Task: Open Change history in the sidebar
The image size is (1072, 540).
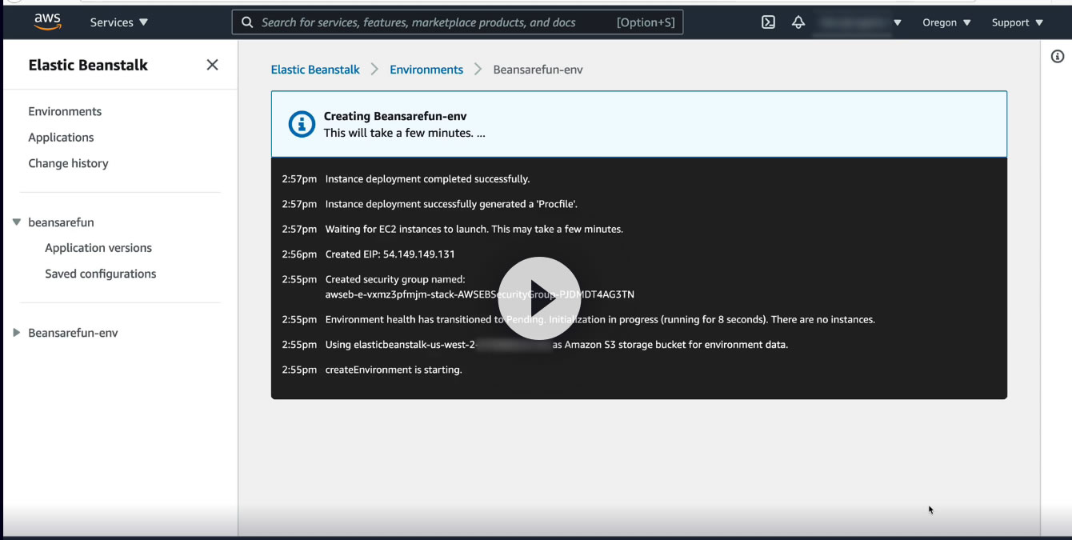Action: coord(68,163)
